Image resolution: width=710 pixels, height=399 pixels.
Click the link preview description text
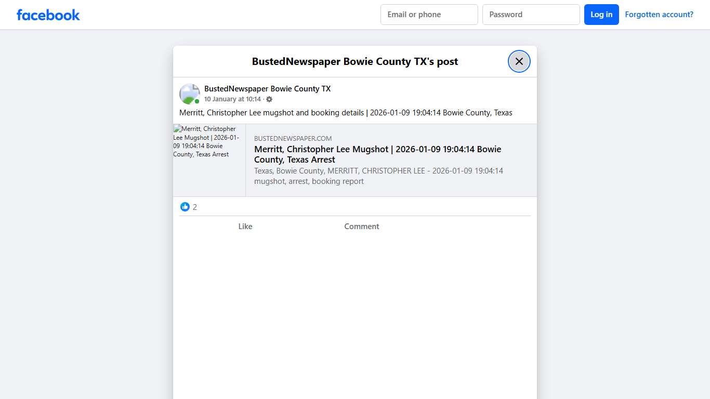coord(378,176)
